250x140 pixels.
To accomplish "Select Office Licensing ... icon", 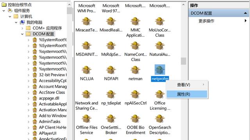I will point(160,94).
